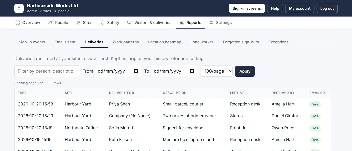352x151 pixels.
Task: Click the 'Front desk' Left At cell
Action: coord(240,128)
